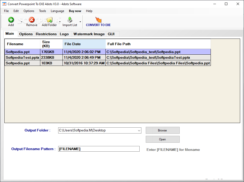Click the 2338KB size cell
The height and width of the screenshot is (182, 244).
(x=51, y=57)
